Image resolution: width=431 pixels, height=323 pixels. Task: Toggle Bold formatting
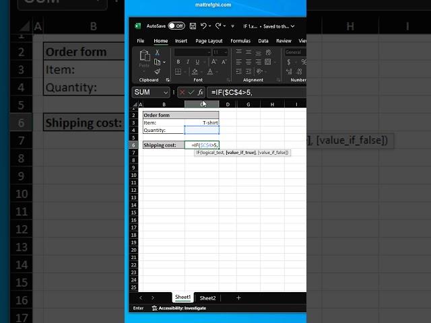click(178, 62)
